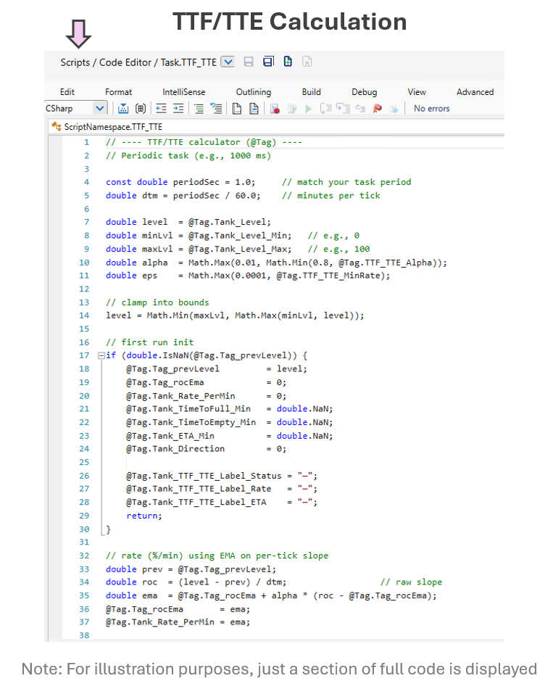Click the red pin icon in toolbar
The image size is (553, 689).
377,109
